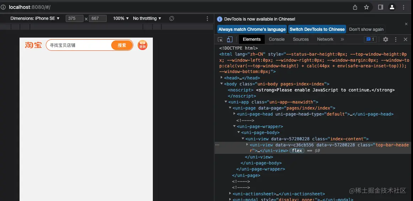Open the issues counter badge
Viewport: 413px width, 201px height.
point(370,39)
